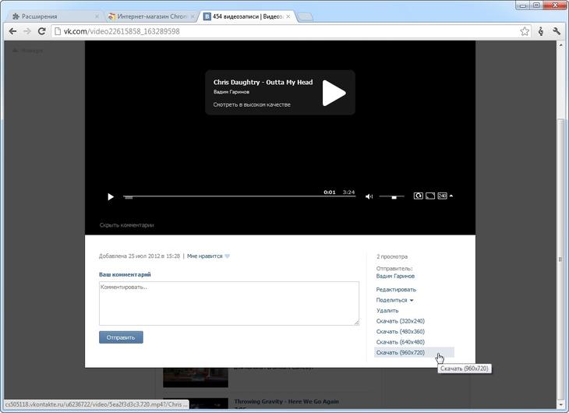Switch to the Интернет-магазин Chrome tab
569x413 pixels.
(x=150, y=16)
